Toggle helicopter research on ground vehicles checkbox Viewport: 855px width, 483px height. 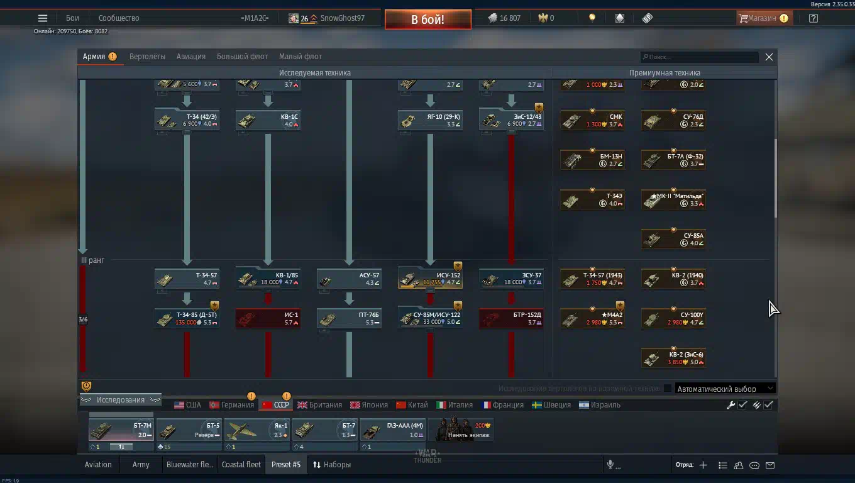668,389
